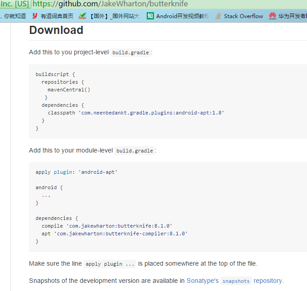Click the compile butterknife:8.1.0 dependency line

(x=107, y=226)
